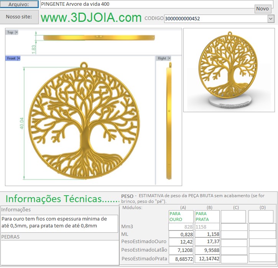The image size is (278, 268).
Task: Click the file name field PINGENTE Arvore da vida
Action: tap(146, 4)
